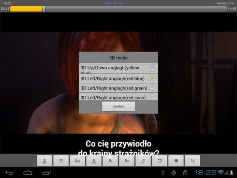Click the first underlined A subtitle toolbar icon

pyautogui.click(x=44, y=161)
